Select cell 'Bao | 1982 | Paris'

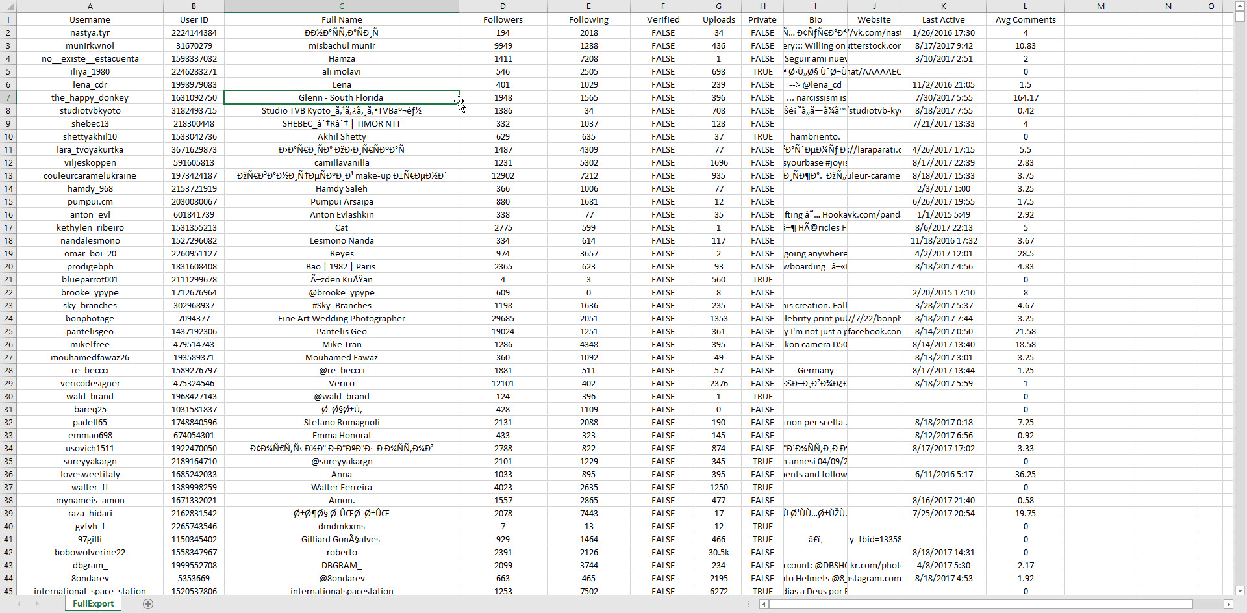[x=342, y=266]
